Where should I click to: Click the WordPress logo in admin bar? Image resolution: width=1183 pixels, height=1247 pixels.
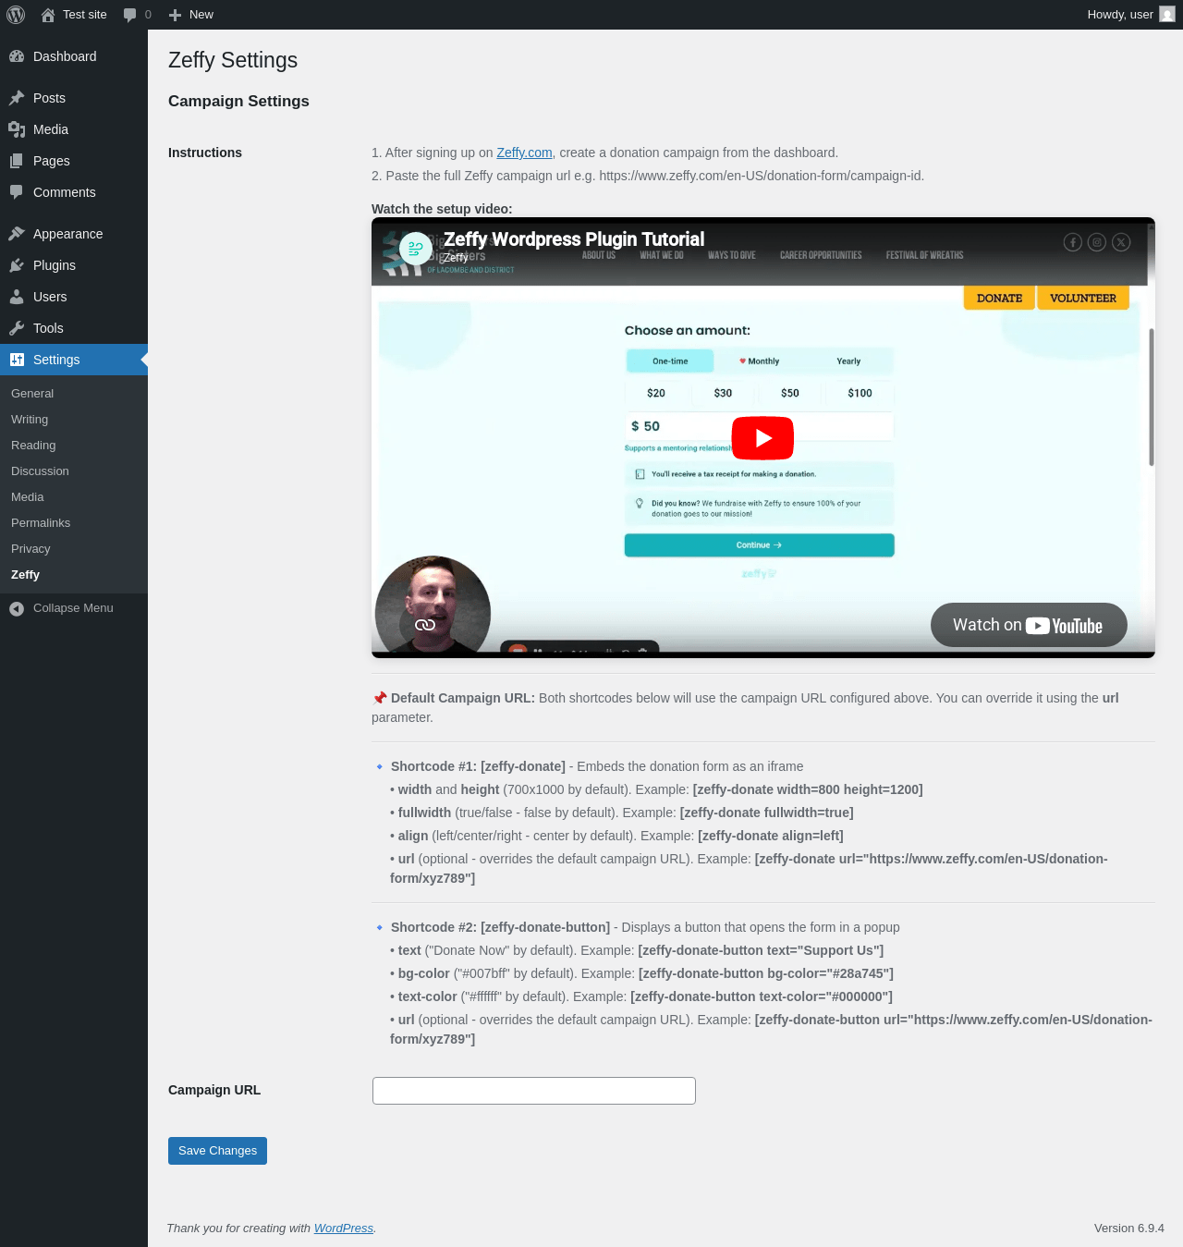(x=16, y=15)
